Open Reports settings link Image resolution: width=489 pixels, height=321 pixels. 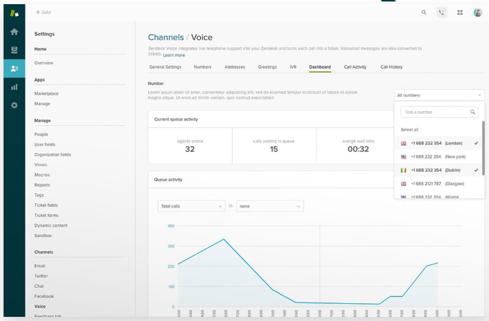coord(42,185)
